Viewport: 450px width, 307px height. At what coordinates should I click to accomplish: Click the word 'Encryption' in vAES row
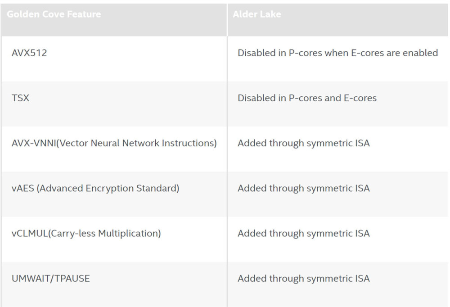pyautogui.click(x=109, y=189)
